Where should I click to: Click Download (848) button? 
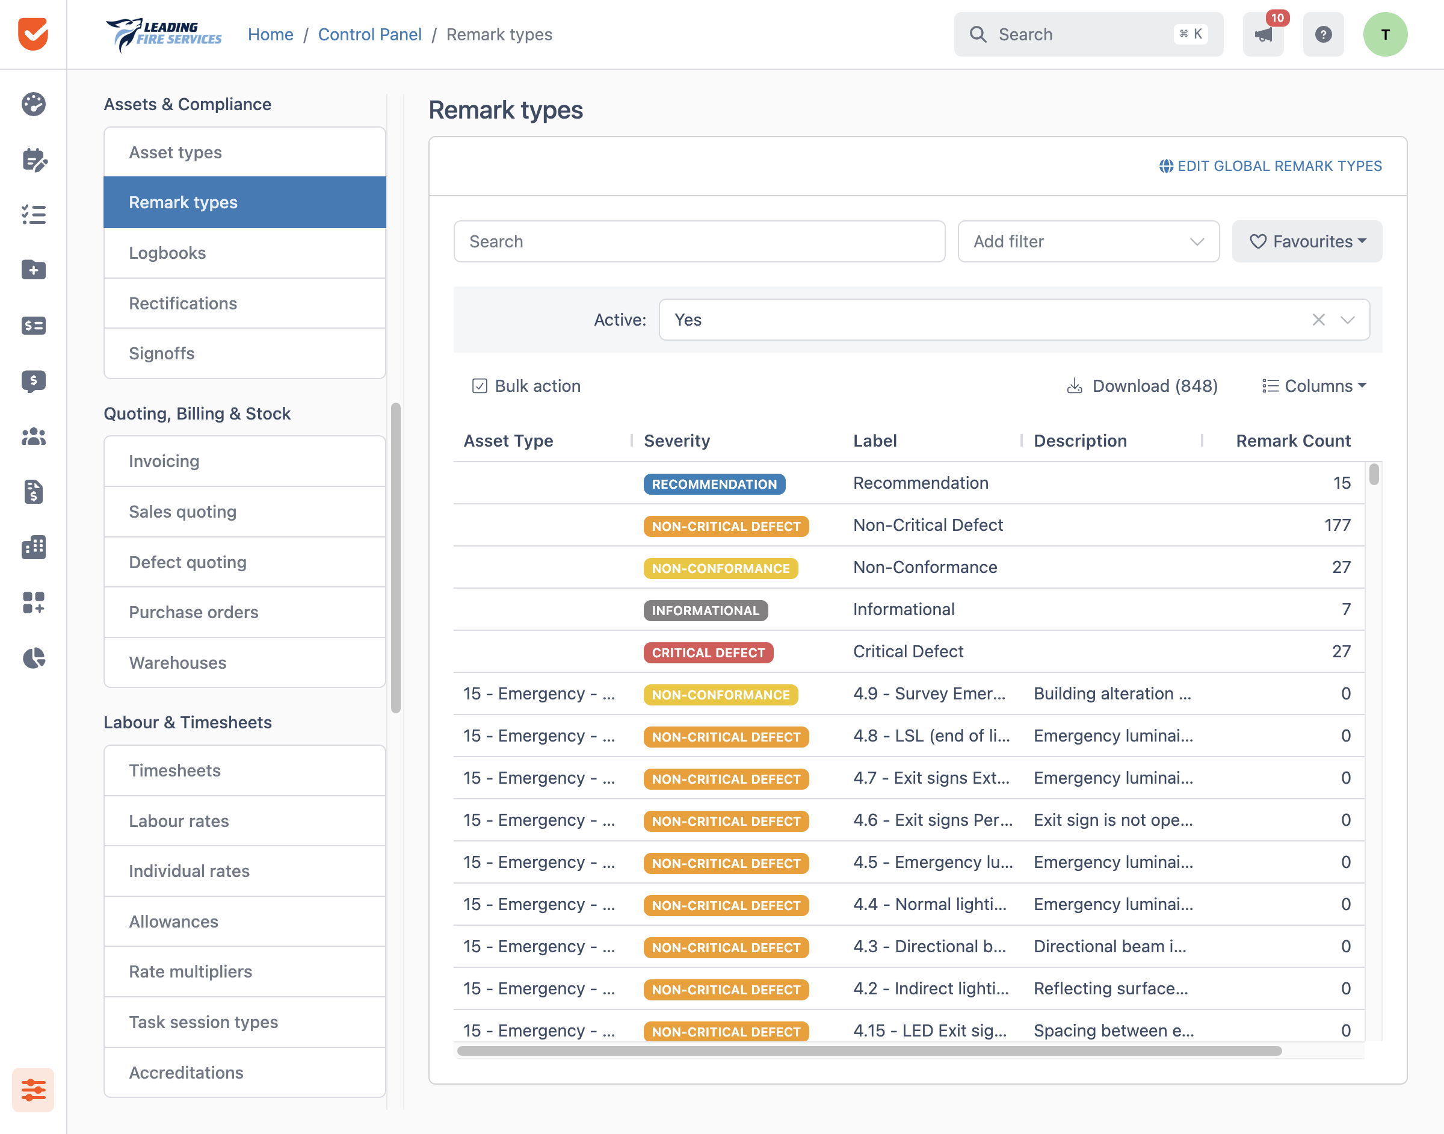[x=1141, y=386]
